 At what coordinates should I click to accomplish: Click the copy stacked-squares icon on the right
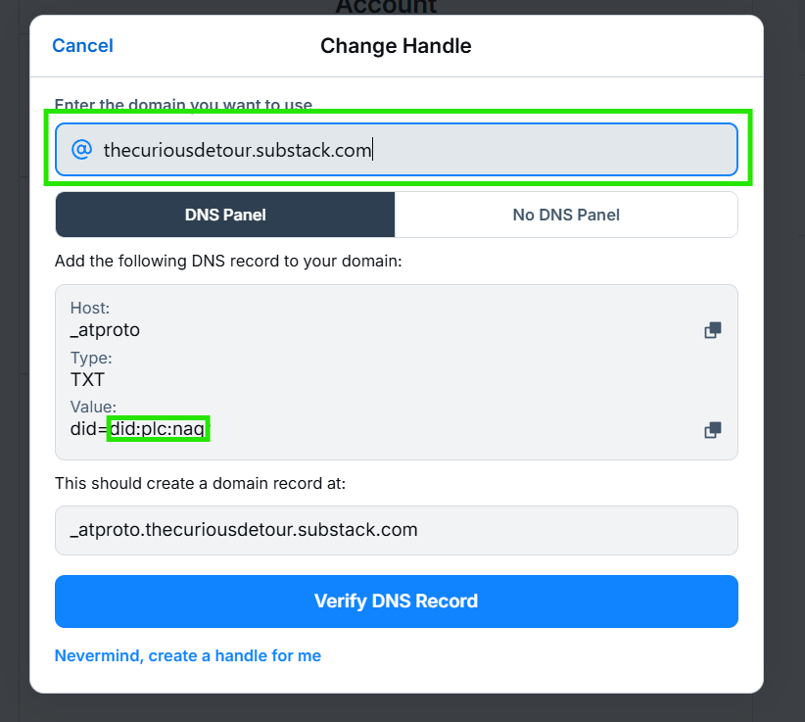coord(712,330)
